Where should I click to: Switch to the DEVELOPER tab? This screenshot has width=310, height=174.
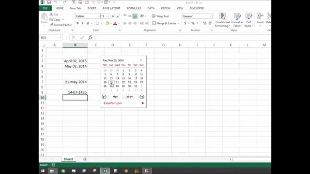pos(197,8)
